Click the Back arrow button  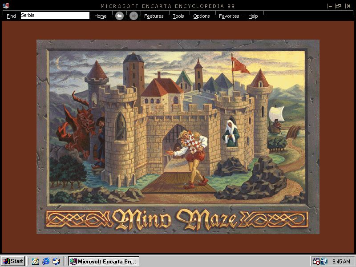click(x=119, y=16)
